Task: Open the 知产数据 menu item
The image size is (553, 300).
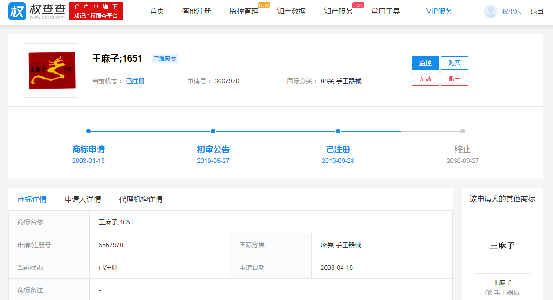Action: 291,11
